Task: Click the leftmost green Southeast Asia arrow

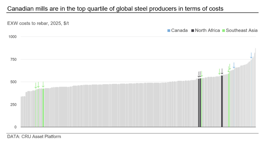Action: pos(35,85)
